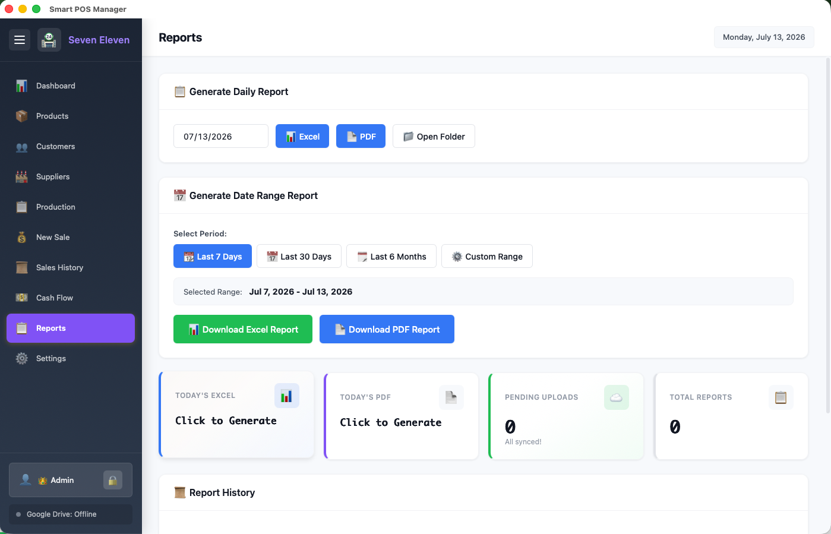Open Settings from the sidebar

pyautogui.click(x=71, y=358)
